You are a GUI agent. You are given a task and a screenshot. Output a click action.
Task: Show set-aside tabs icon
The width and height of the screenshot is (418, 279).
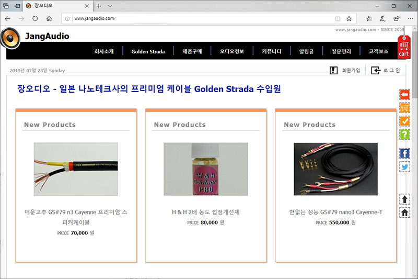click(x=6, y=6)
